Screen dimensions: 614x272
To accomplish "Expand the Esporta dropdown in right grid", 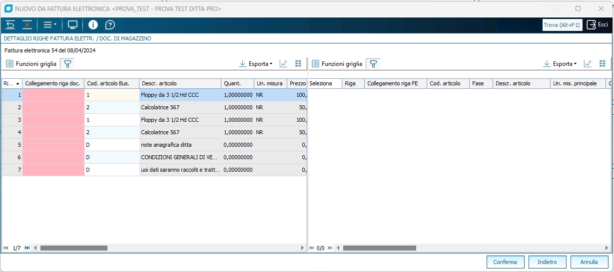I will [561, 64].
